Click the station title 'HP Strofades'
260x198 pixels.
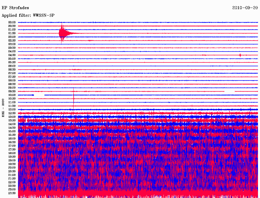15,8
